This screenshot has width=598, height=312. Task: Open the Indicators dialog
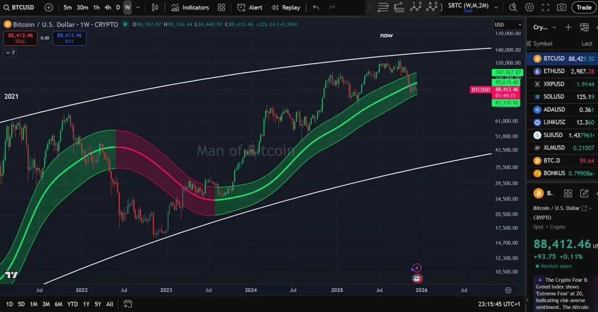click(190, 7)
